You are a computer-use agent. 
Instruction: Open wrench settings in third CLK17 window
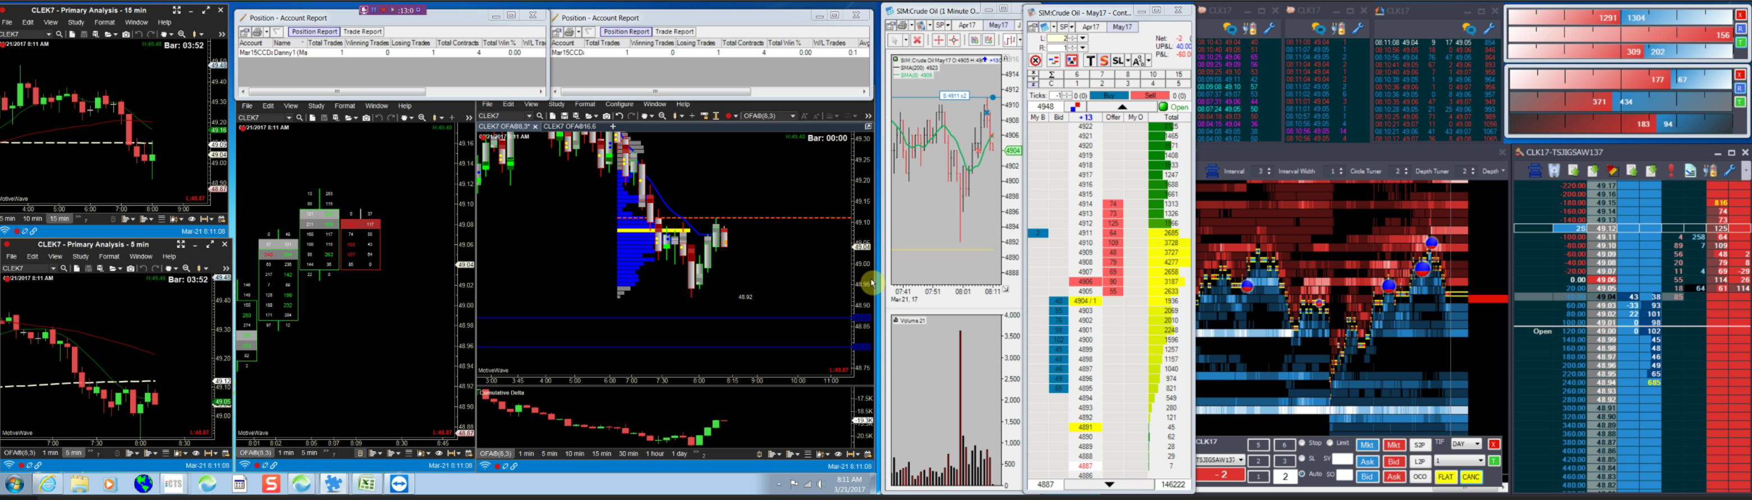coord(1489,29)
